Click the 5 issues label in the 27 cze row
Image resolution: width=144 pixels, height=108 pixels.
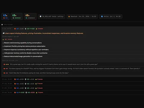[x=40, y=84]
